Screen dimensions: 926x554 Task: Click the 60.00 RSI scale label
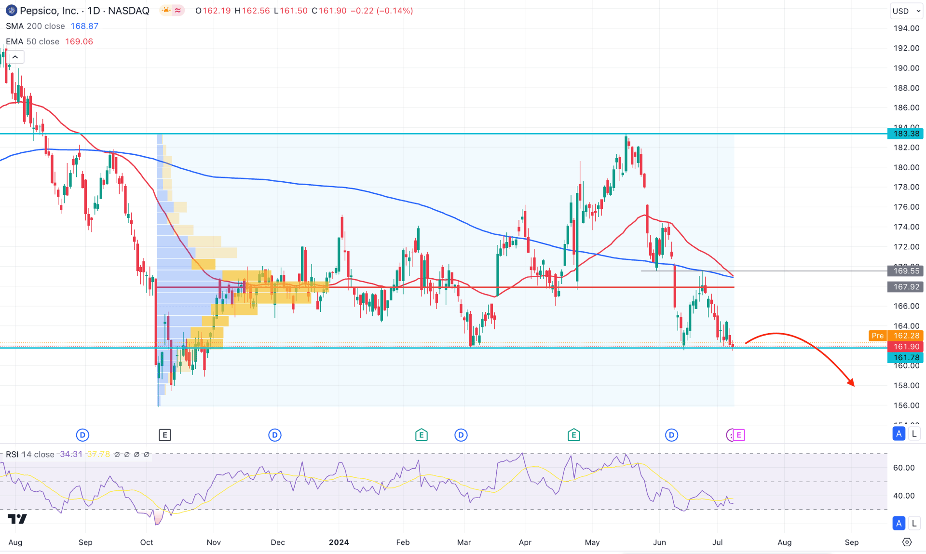pyautogui.click(x=904, y=468)
